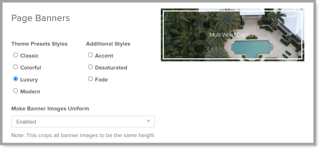Select the Classic theme preset radio button

16,55
